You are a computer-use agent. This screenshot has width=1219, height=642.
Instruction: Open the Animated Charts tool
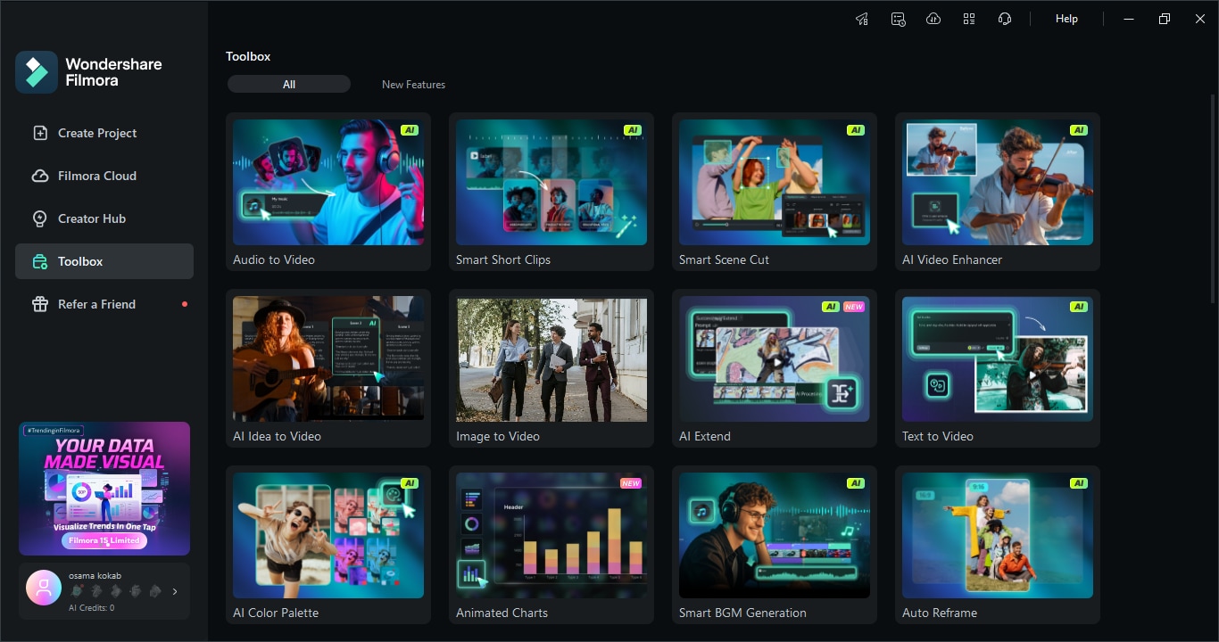click(x=551, y=545)
